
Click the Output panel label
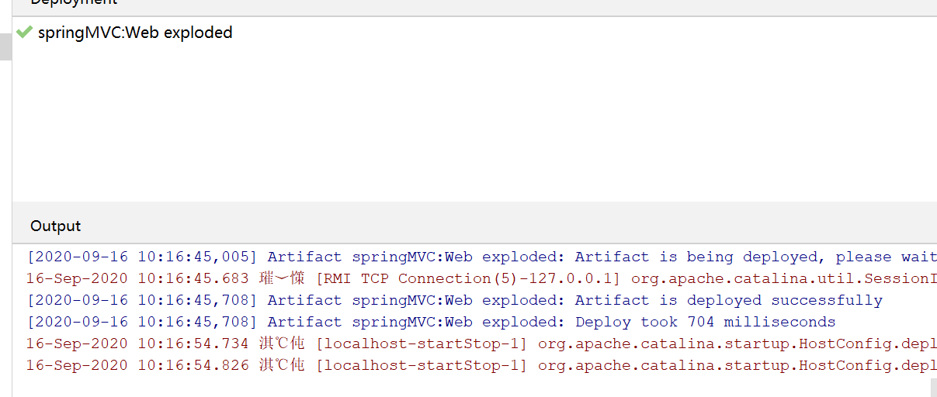[x=55, y=226]
